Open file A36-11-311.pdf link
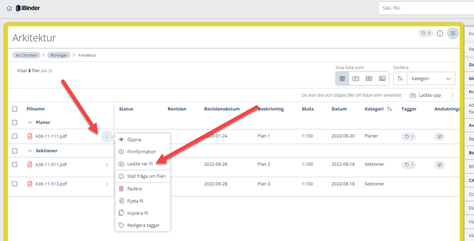The height and width of the screenshot is (241, 474). pos(51,165)
